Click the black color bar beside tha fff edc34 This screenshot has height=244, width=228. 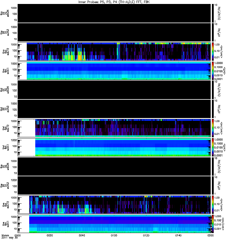[212, 13]
